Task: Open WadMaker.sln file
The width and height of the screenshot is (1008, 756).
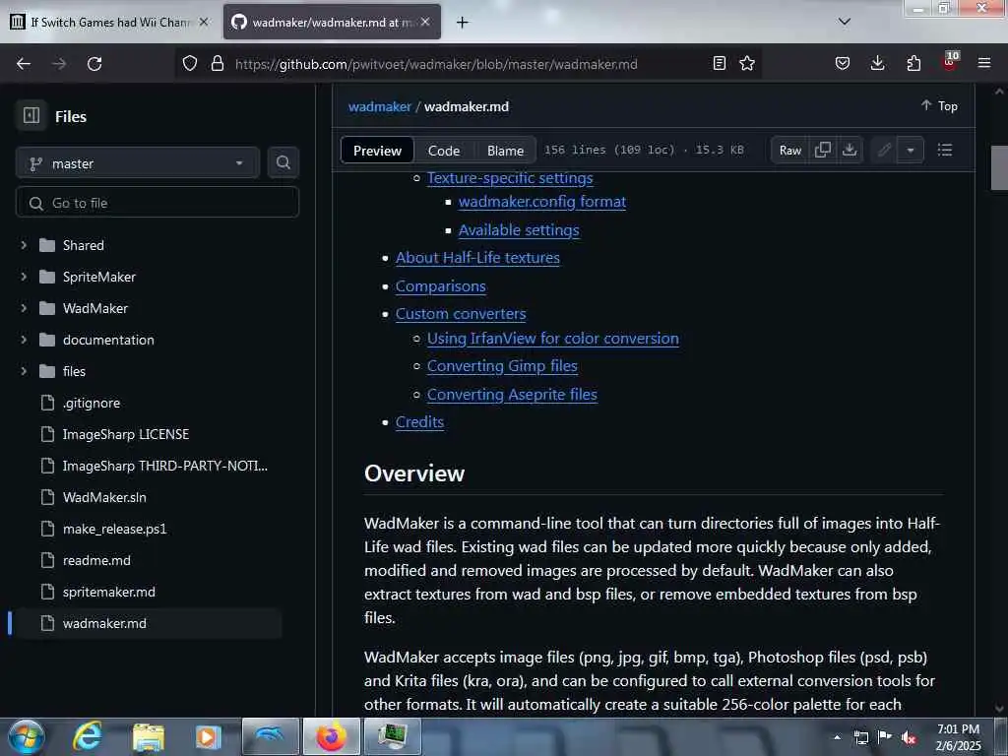Action: pyautogui.click(x=104, y=497)
